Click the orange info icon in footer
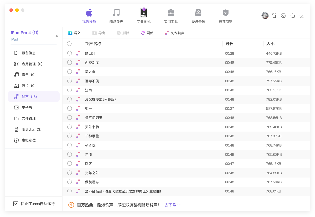The height and width of the screenshot is (217, 315). [x=71, y=205]
